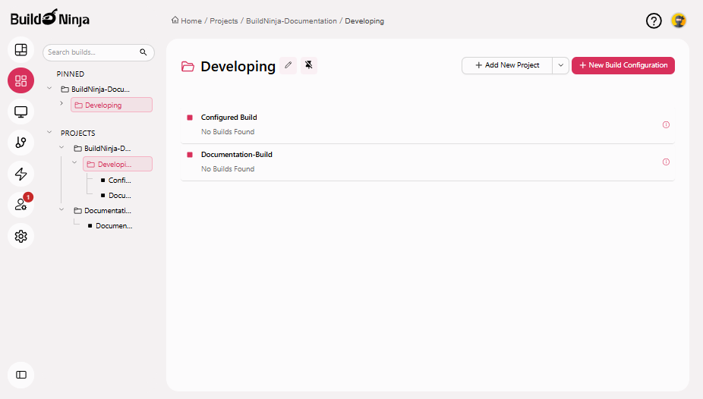The image size is (703, 399).
Task: Select the Docu... tree item
Action: (x=116, y=195)
